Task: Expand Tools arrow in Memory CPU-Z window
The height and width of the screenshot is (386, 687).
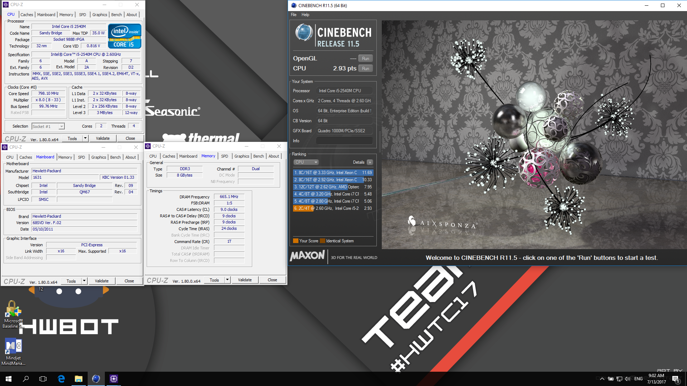Action: tap(227, 280)
